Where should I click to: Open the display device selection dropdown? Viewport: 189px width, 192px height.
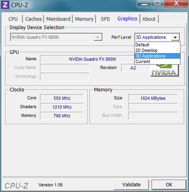[56, 37]
